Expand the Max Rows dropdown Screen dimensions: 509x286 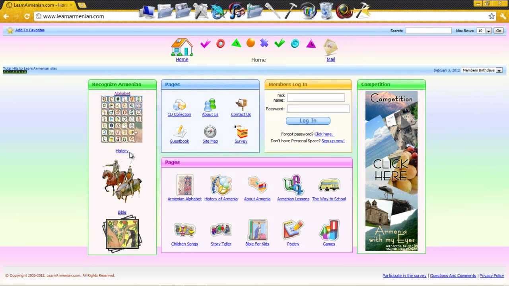pos(488,31)
